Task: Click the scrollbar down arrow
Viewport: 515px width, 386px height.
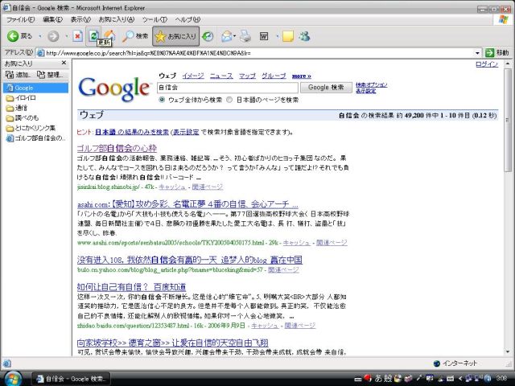Action: coord(508,352)
